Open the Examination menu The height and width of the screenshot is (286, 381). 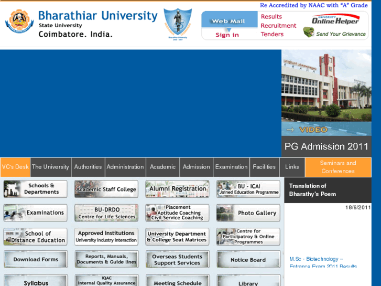pos(231,167)
